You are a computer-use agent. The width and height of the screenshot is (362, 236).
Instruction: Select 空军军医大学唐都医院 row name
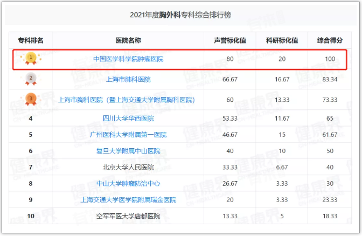coord(128,216)
